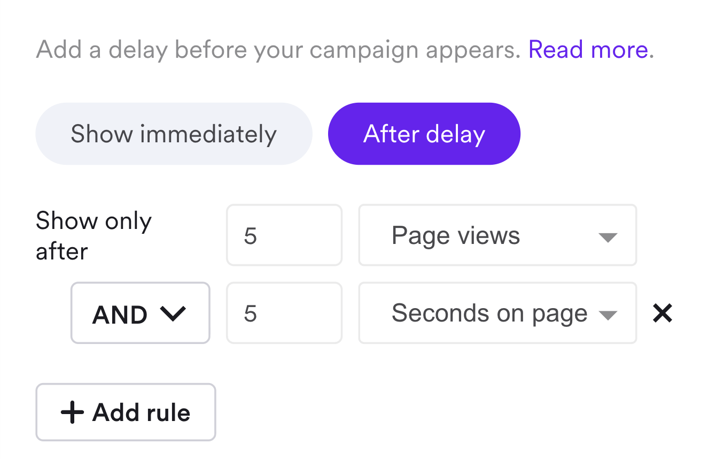716x459 pixels.
Task: Click the campaign delay description text
Action: tap(278, 50)
